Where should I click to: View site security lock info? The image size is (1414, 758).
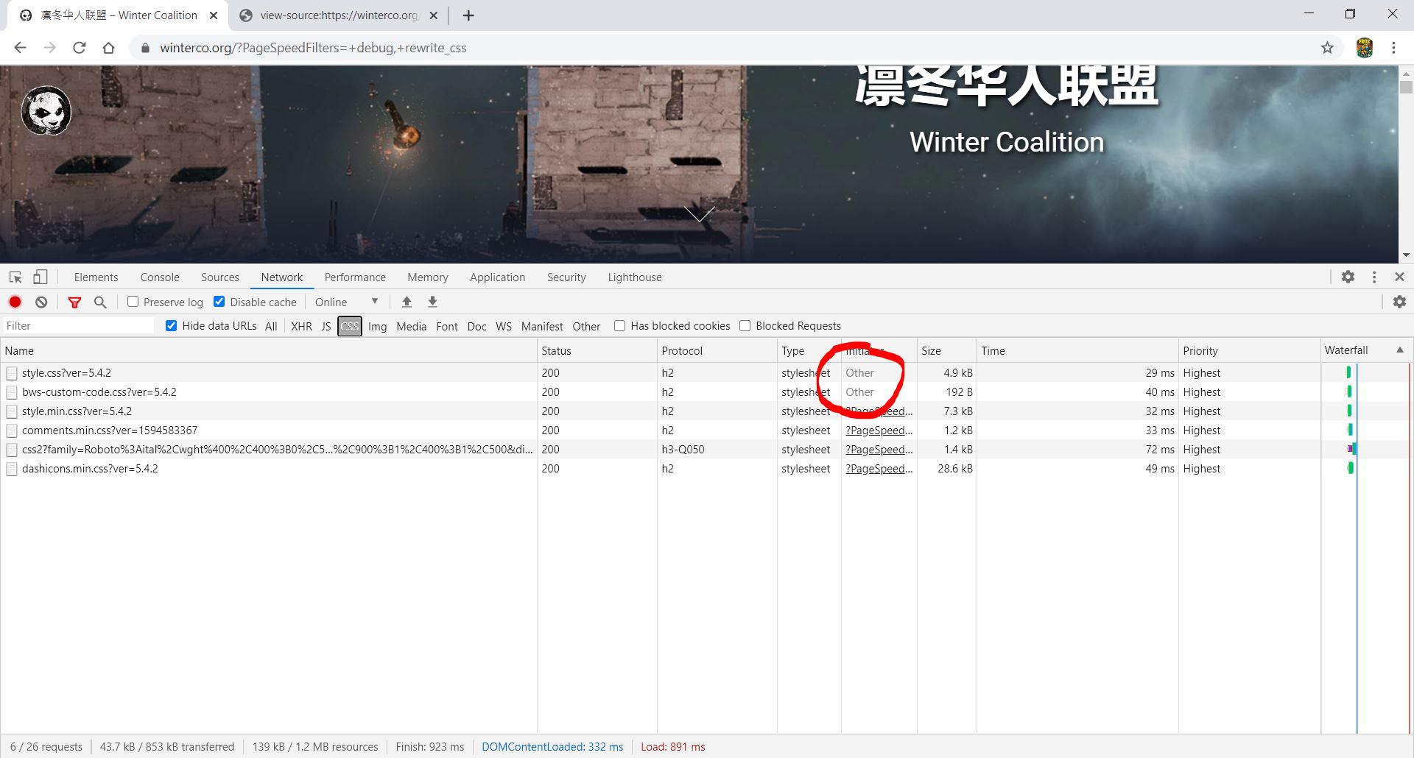(x=145, y=48)
